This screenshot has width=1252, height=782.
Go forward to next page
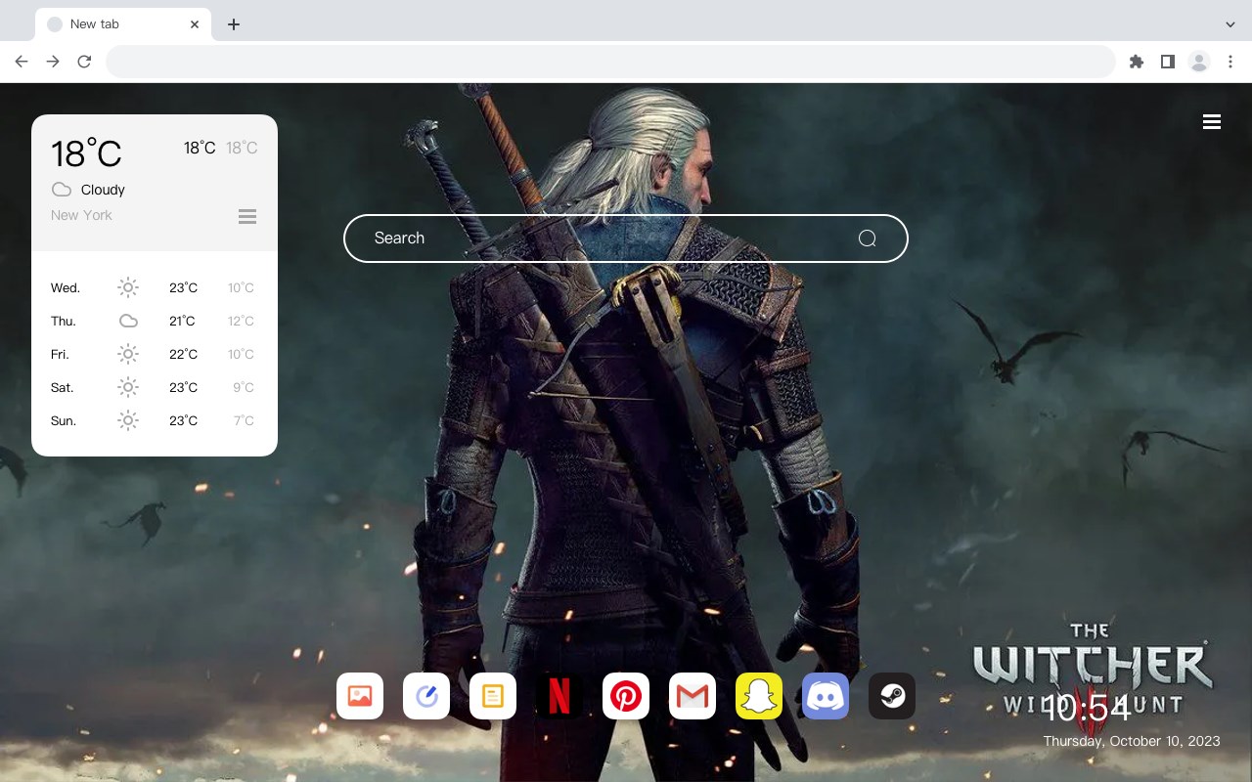click(x=53, y=62)
